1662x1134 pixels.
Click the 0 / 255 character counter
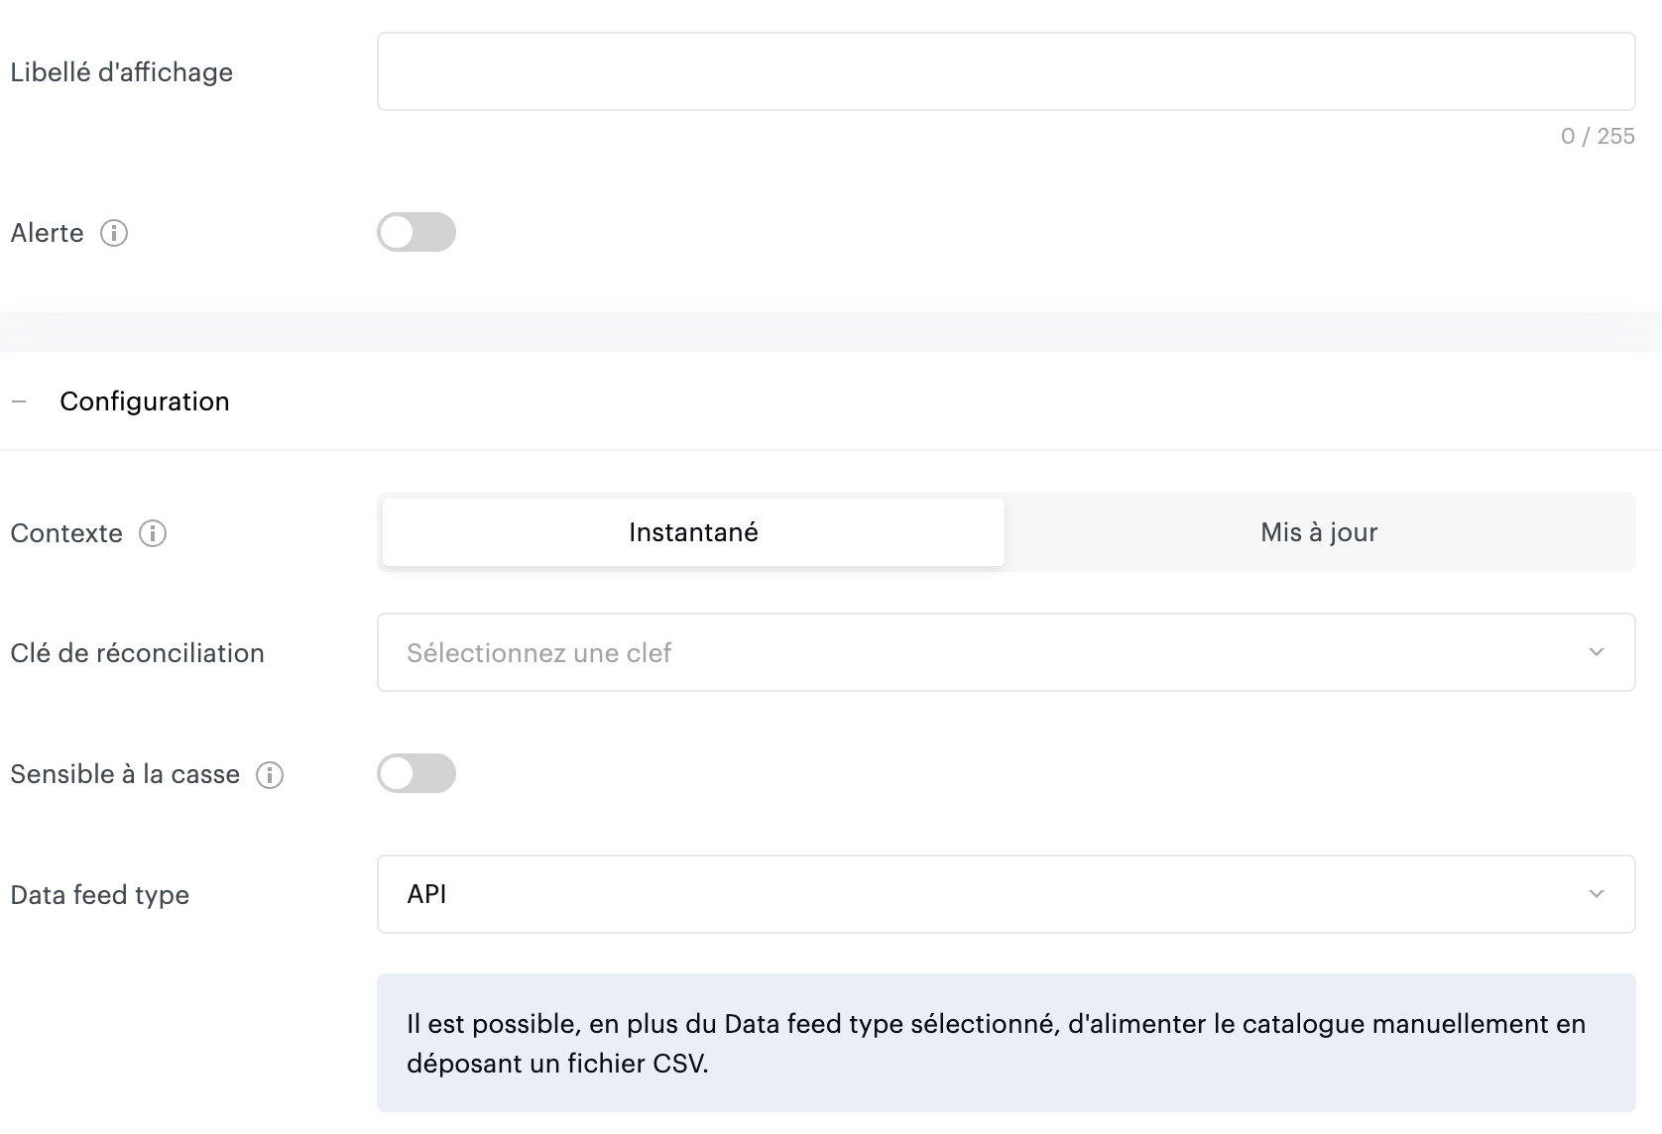coord(1598,136)
